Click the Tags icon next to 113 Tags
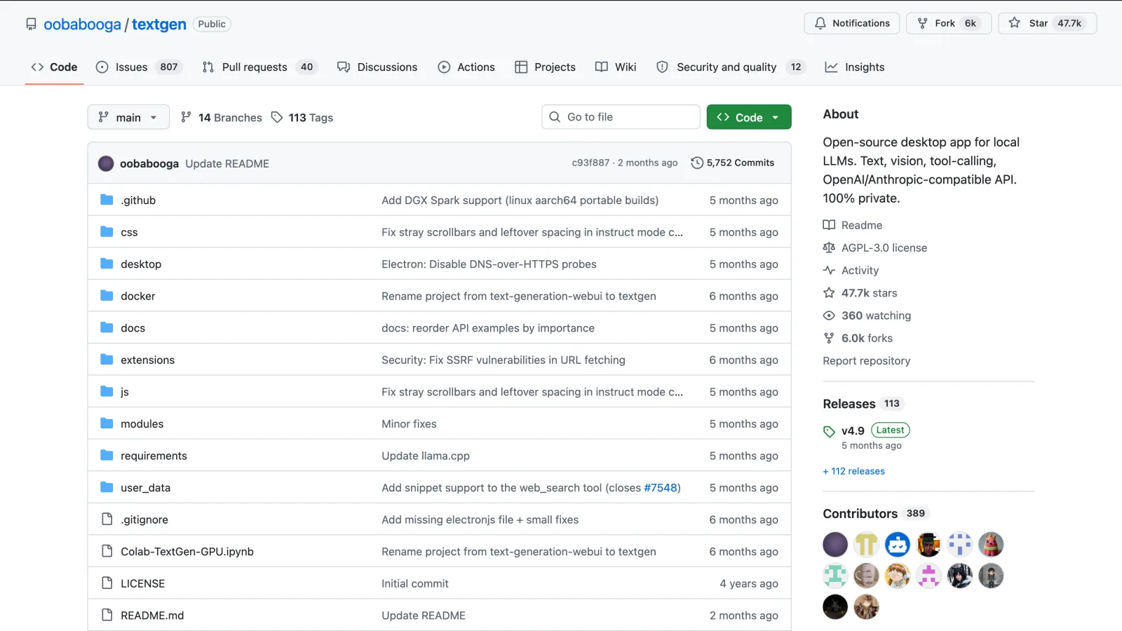The height and width of the screenshot is (631, 1122). click(277, 117)
